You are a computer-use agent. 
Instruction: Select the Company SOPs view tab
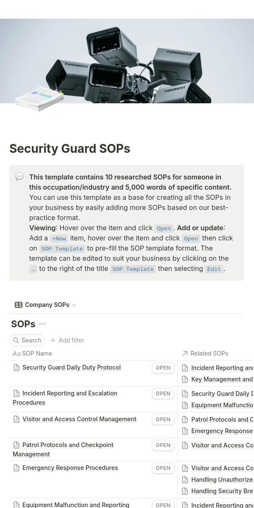(x=47, y=305)
